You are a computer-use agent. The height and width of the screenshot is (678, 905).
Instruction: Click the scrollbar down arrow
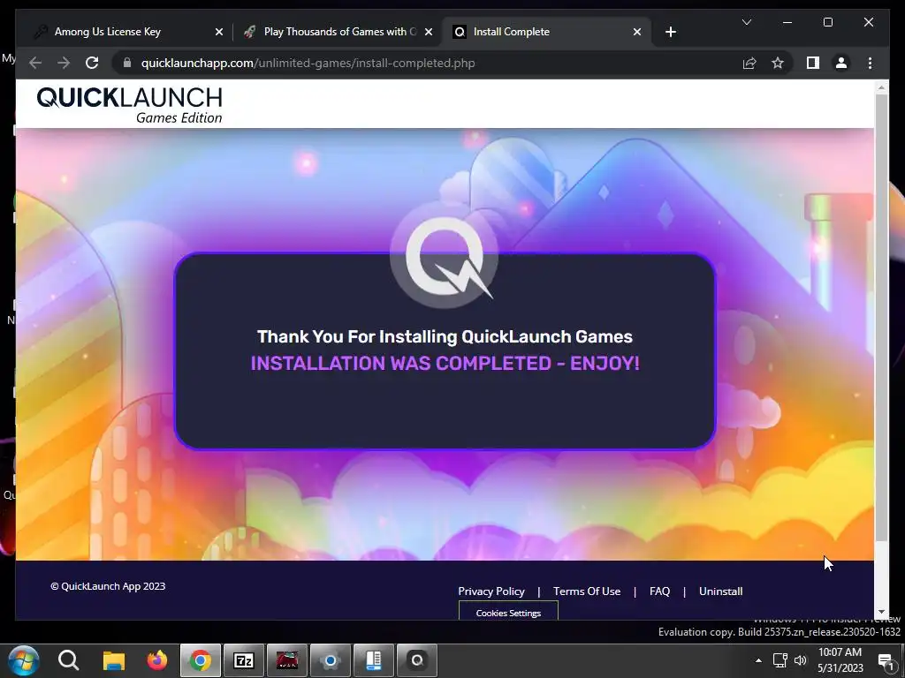point(881,612)
